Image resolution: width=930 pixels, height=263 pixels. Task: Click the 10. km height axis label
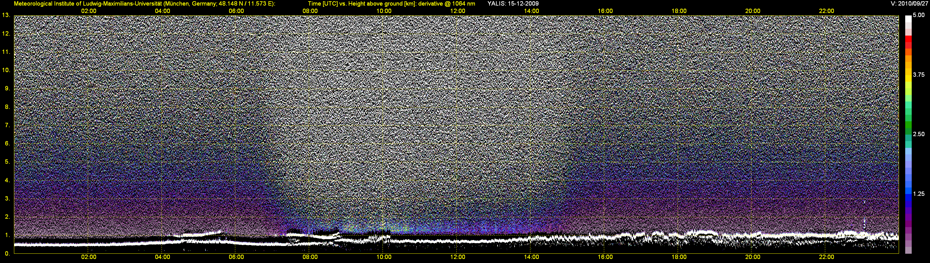pyautogui.click(x=6, y=70)
